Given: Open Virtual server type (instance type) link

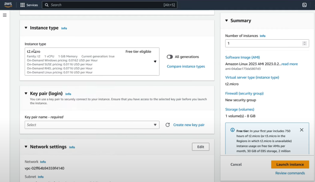Looking at the screenshot, I should pyautogui.click(x=252, y=77).
